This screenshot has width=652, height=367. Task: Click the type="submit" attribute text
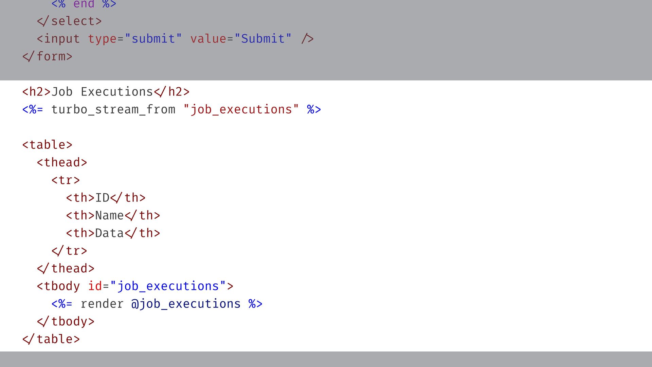(x=135, y=39)
